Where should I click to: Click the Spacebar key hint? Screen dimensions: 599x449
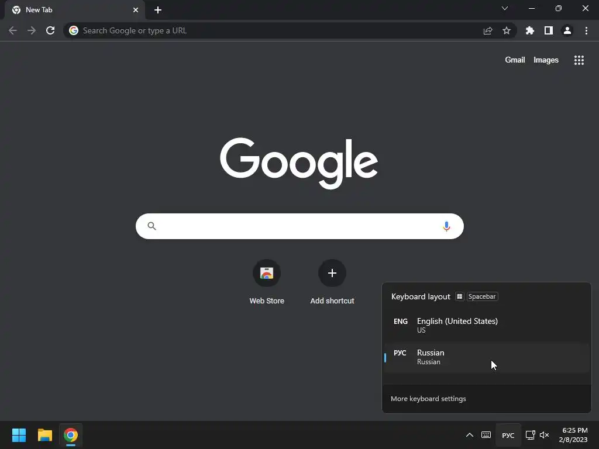(482, 296)
